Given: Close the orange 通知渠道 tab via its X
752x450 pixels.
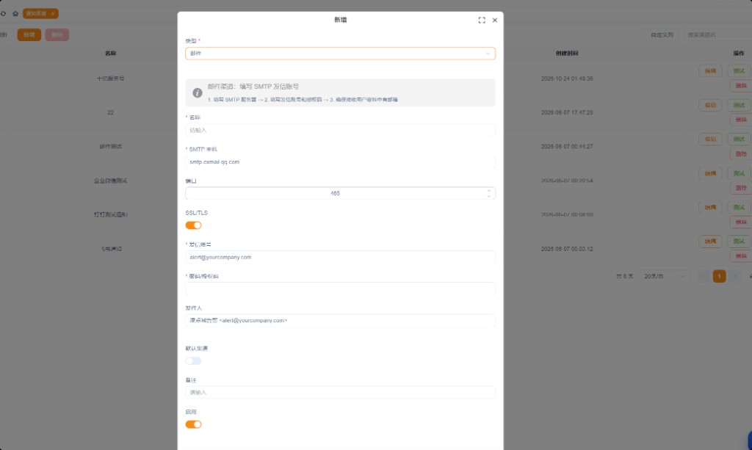Looking at the screenshot, I should [x=53, y=14].
